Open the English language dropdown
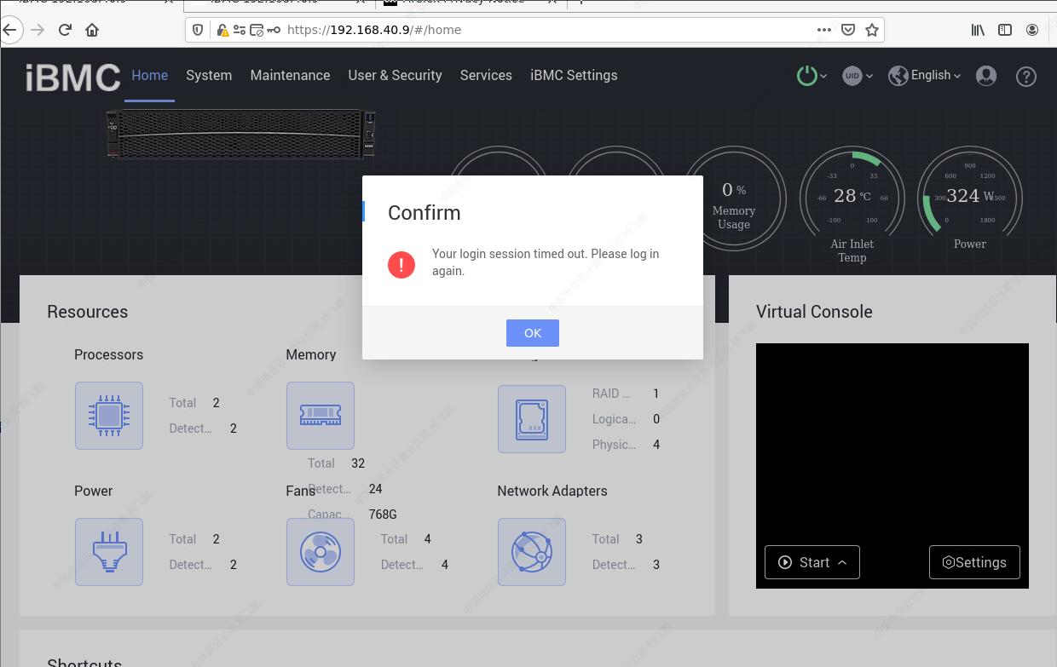The height and width of the screenshot is (667, 1057). click(x=924, y=76)
